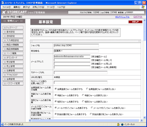
Task: Click the page-loaded status icon at bottom left
Action: point(2,124)
